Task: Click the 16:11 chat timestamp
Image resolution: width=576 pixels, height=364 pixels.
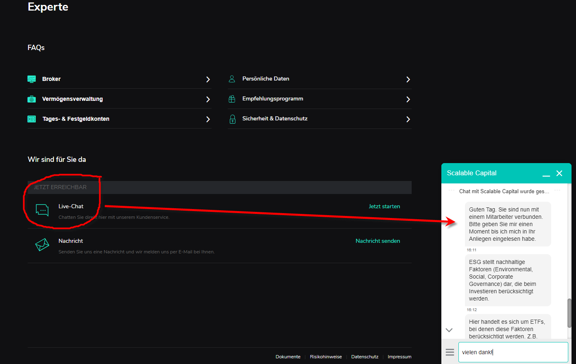Action: click(x=471, y=250)
